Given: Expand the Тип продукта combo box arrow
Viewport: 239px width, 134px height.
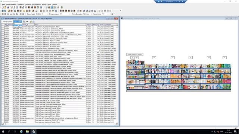Looking at the screenshot, I should pyautogui.click(x=21, y=22).
